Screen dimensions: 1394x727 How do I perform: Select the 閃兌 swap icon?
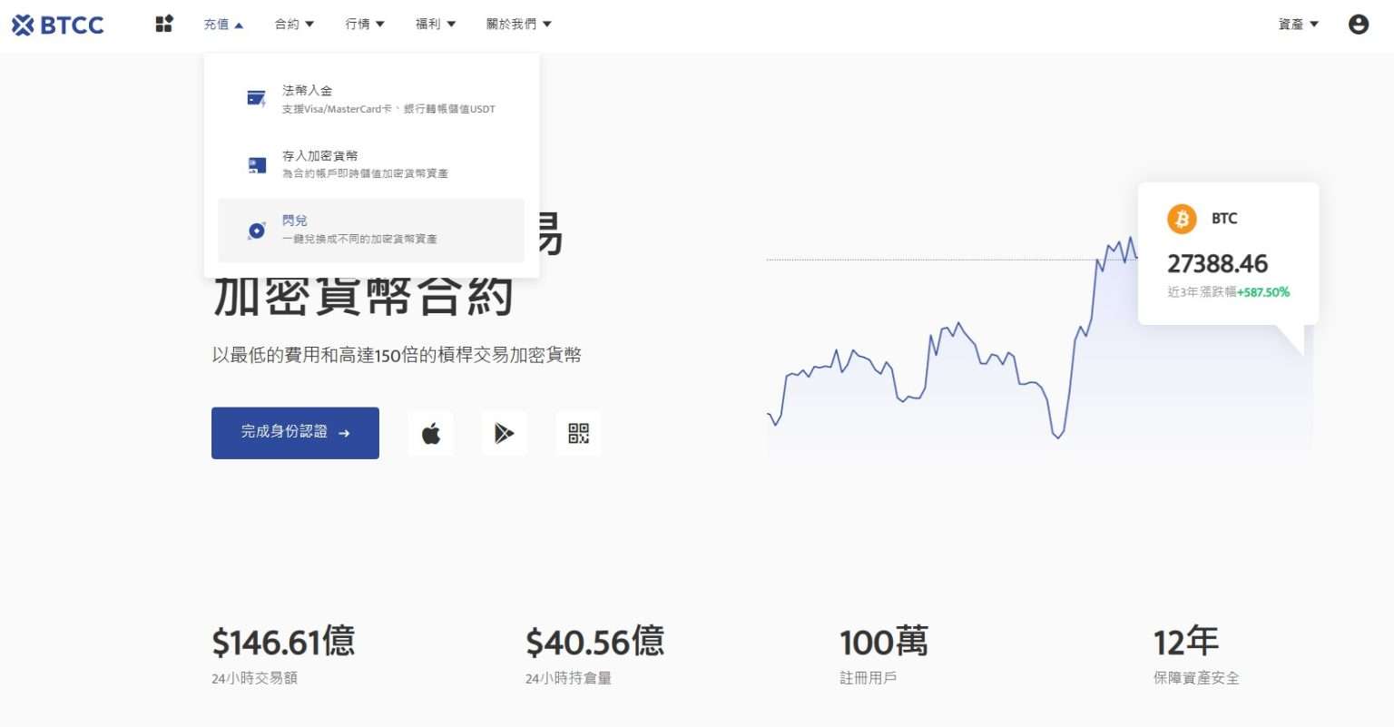257,230
